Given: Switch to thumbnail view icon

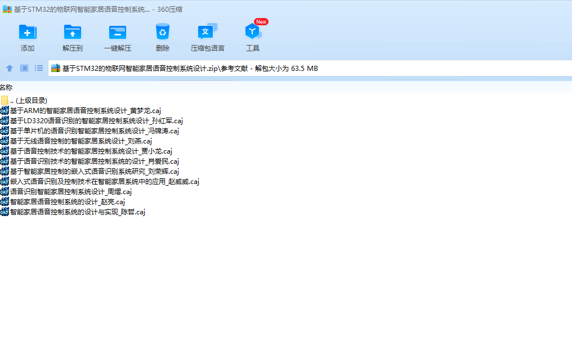Looking at the screenshot, I should 24,68.
